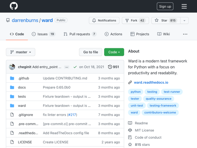Select the python topic tag
The image size is (197, 148).
pos(135,92)
